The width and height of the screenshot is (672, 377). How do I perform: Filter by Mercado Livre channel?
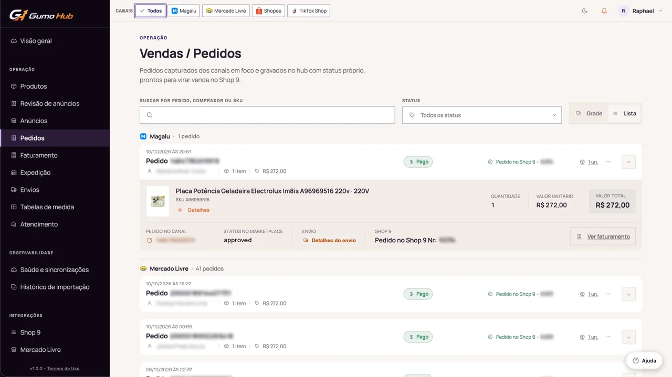pos(226,10)
